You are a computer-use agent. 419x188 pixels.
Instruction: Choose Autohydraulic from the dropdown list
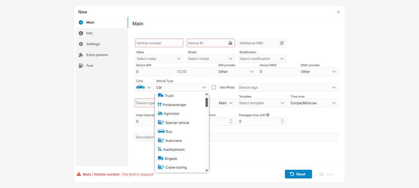click(x=174, y=150)
